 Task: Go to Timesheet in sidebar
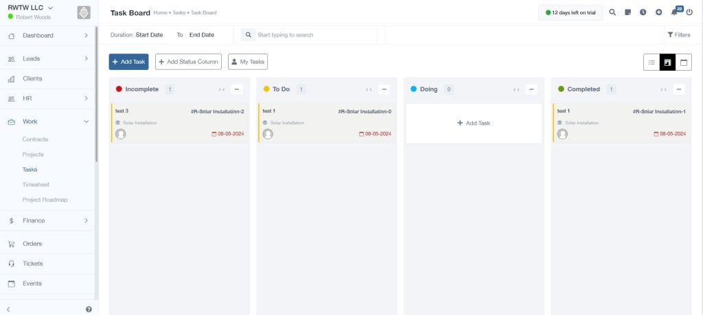[x=36, y=185]
